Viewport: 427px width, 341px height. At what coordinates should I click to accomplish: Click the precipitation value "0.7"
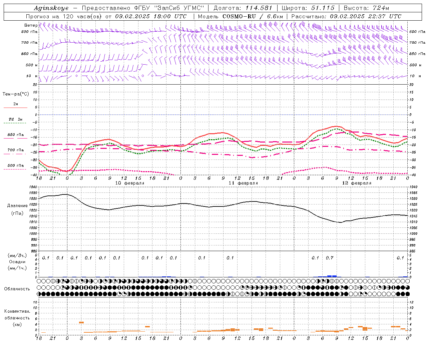(330, 258)
